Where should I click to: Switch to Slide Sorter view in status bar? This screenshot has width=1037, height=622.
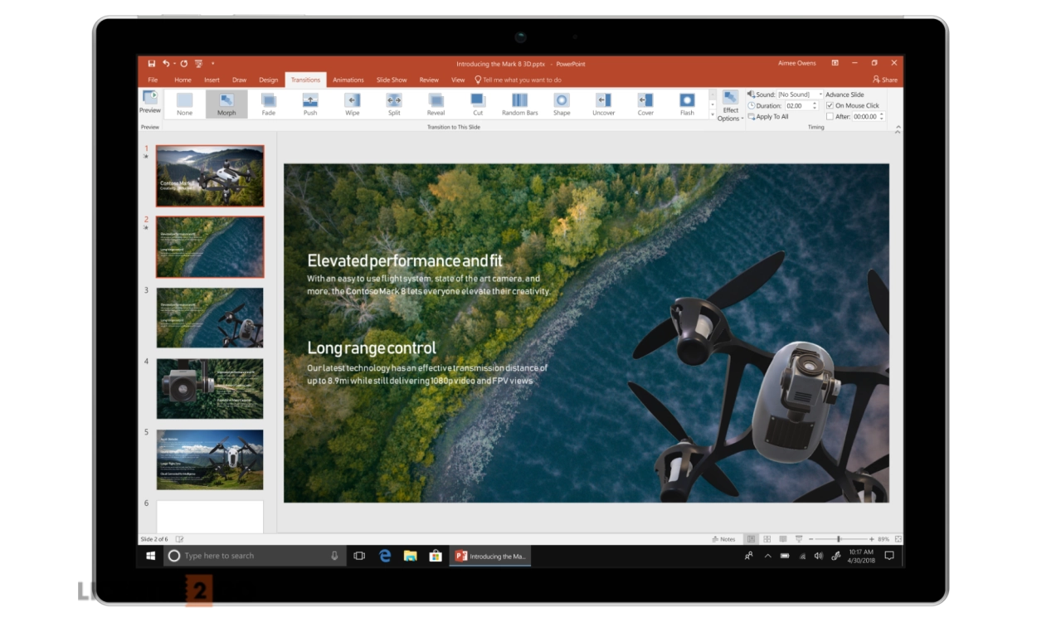coord(767,539)
